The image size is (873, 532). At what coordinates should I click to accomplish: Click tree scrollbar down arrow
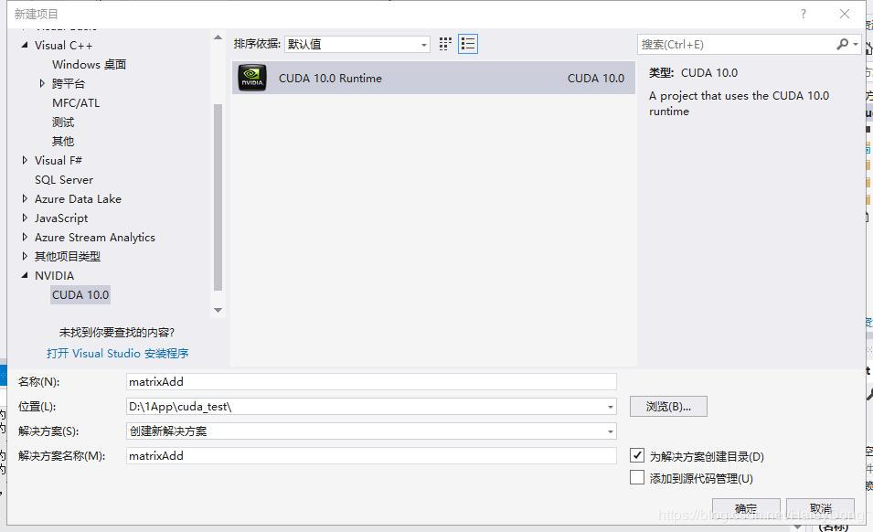tap(218, 310)
